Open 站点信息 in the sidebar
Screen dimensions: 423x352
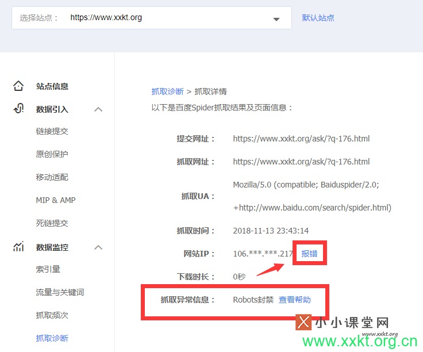tap(52, 86)
